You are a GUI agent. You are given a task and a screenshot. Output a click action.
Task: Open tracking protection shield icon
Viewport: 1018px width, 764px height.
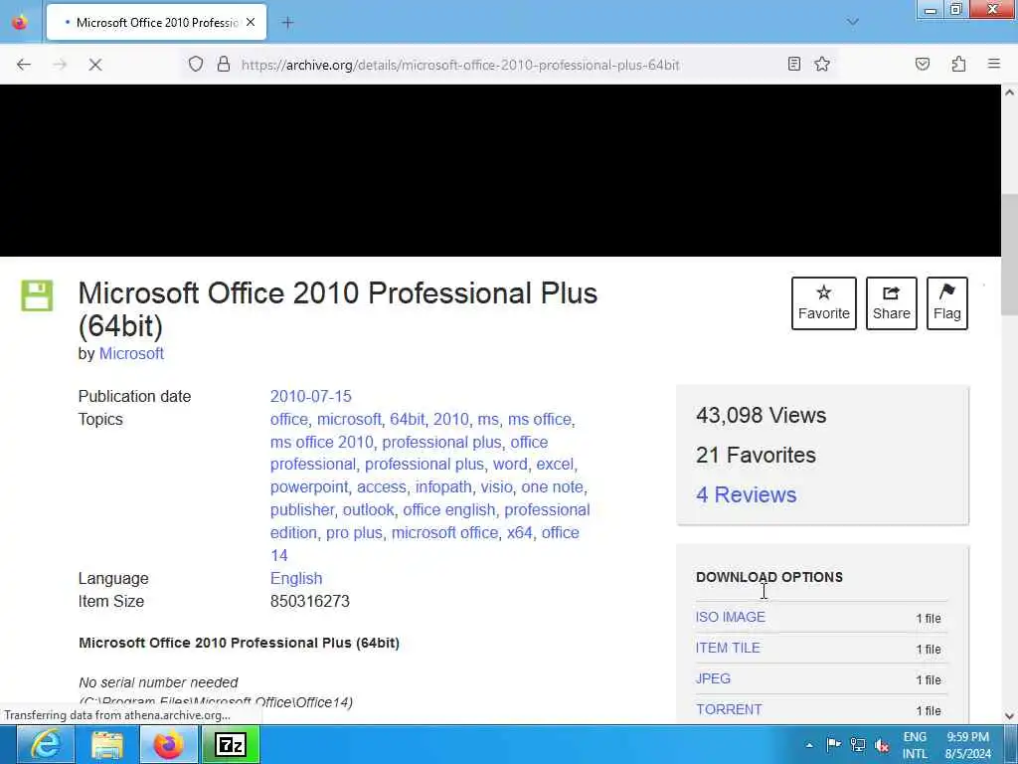(x=196, y=65)
